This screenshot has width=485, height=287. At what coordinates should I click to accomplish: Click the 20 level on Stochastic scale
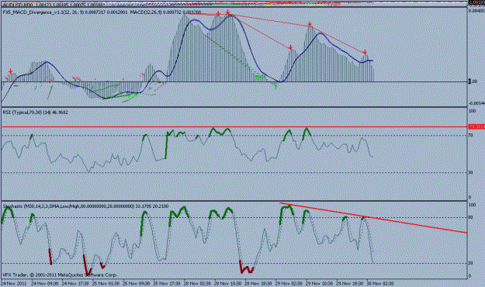(x=470, y=263)
